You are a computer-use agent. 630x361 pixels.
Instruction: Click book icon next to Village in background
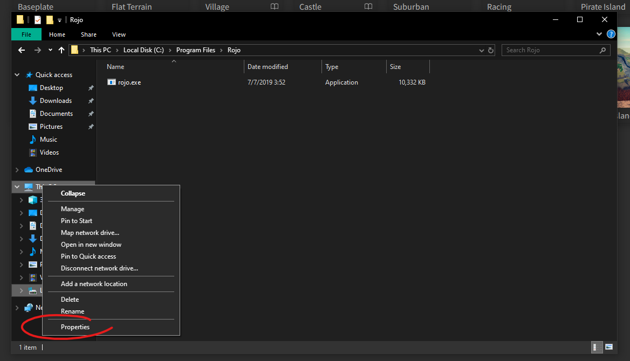[275, 6]
